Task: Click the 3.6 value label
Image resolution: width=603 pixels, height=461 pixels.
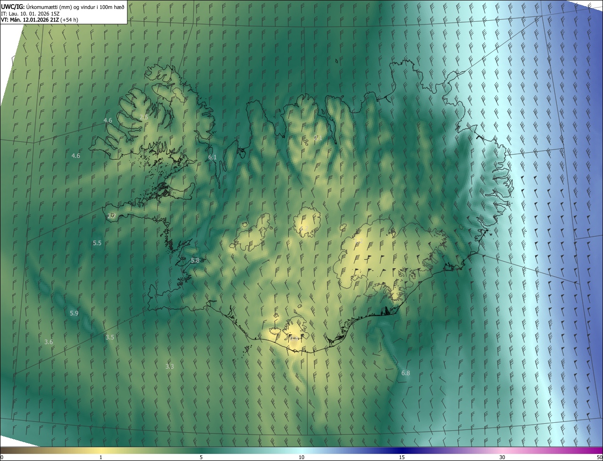Action: [x=49, y=342]
